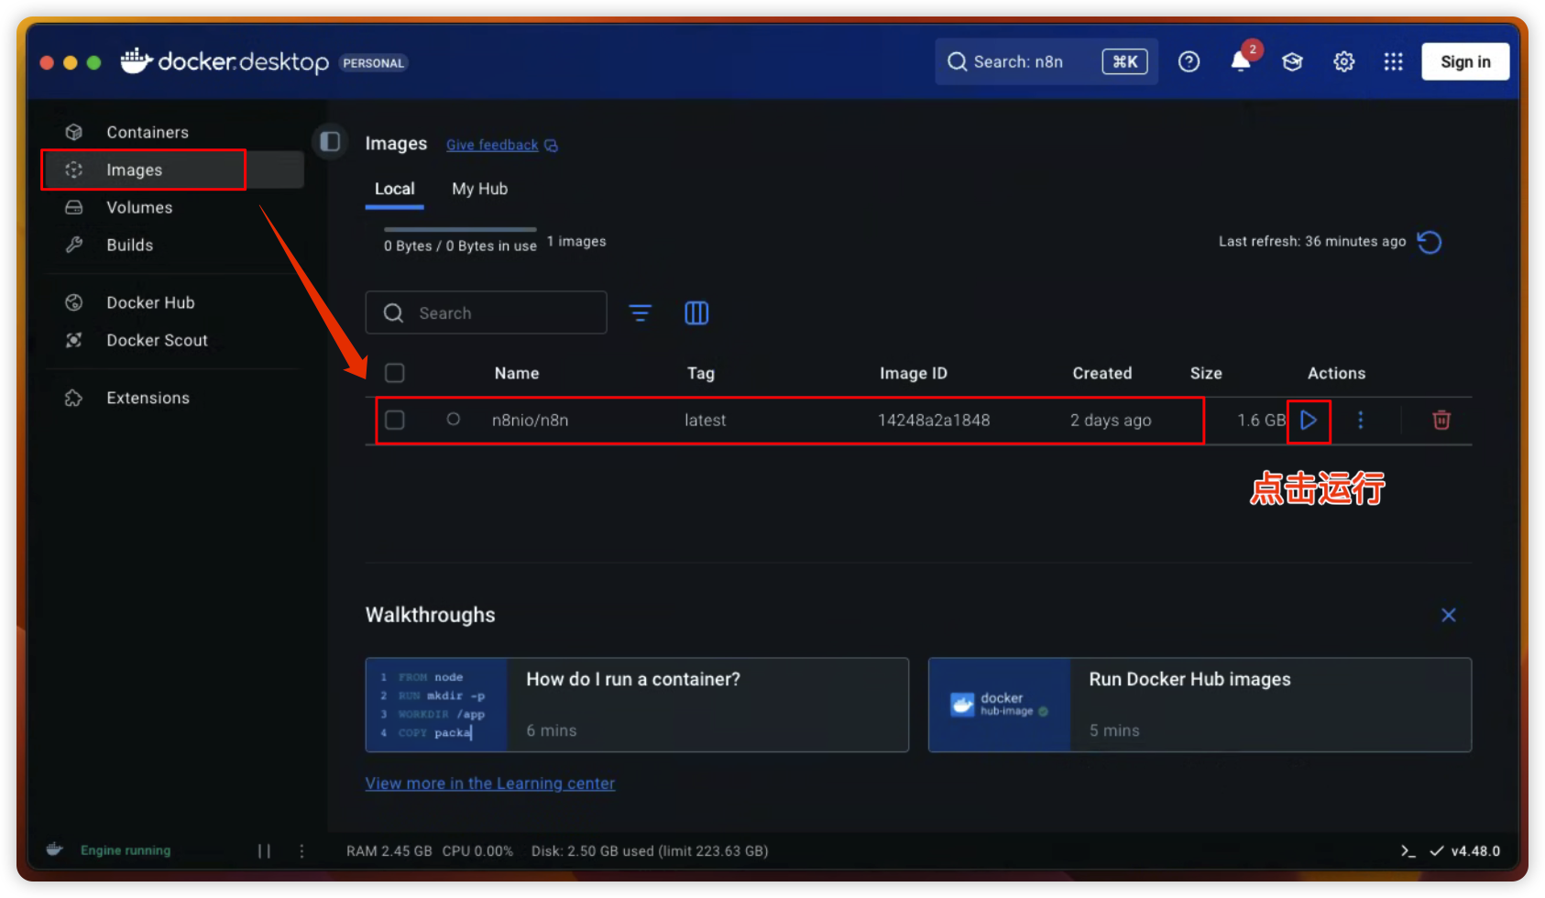Click the n8nio/n8n status circle indicator

tap(453, 419)
